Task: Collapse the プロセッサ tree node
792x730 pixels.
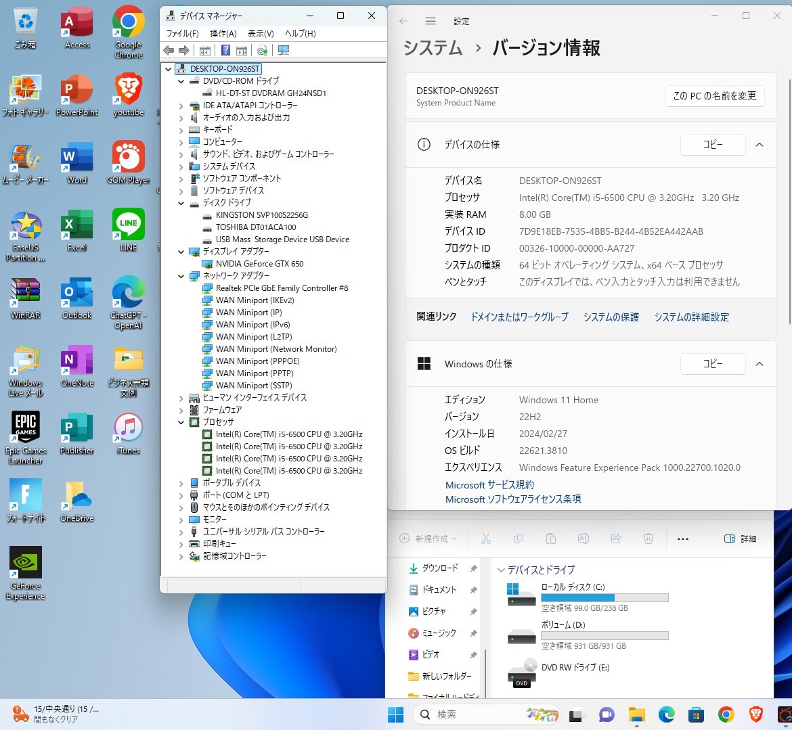Action: (181, 423)
